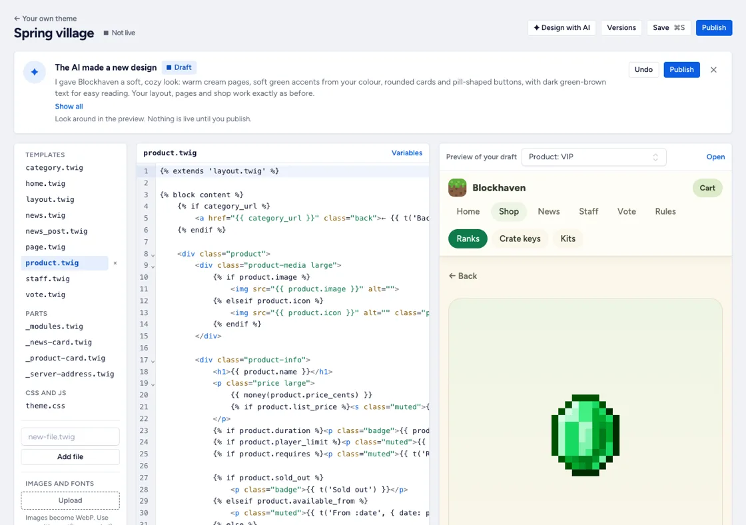This screenshot has height=525, width=746.
Task: Select News in the preview nav
Action: [x=549, y=211]
